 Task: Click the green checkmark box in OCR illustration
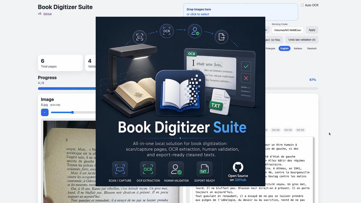coord(246,66)
